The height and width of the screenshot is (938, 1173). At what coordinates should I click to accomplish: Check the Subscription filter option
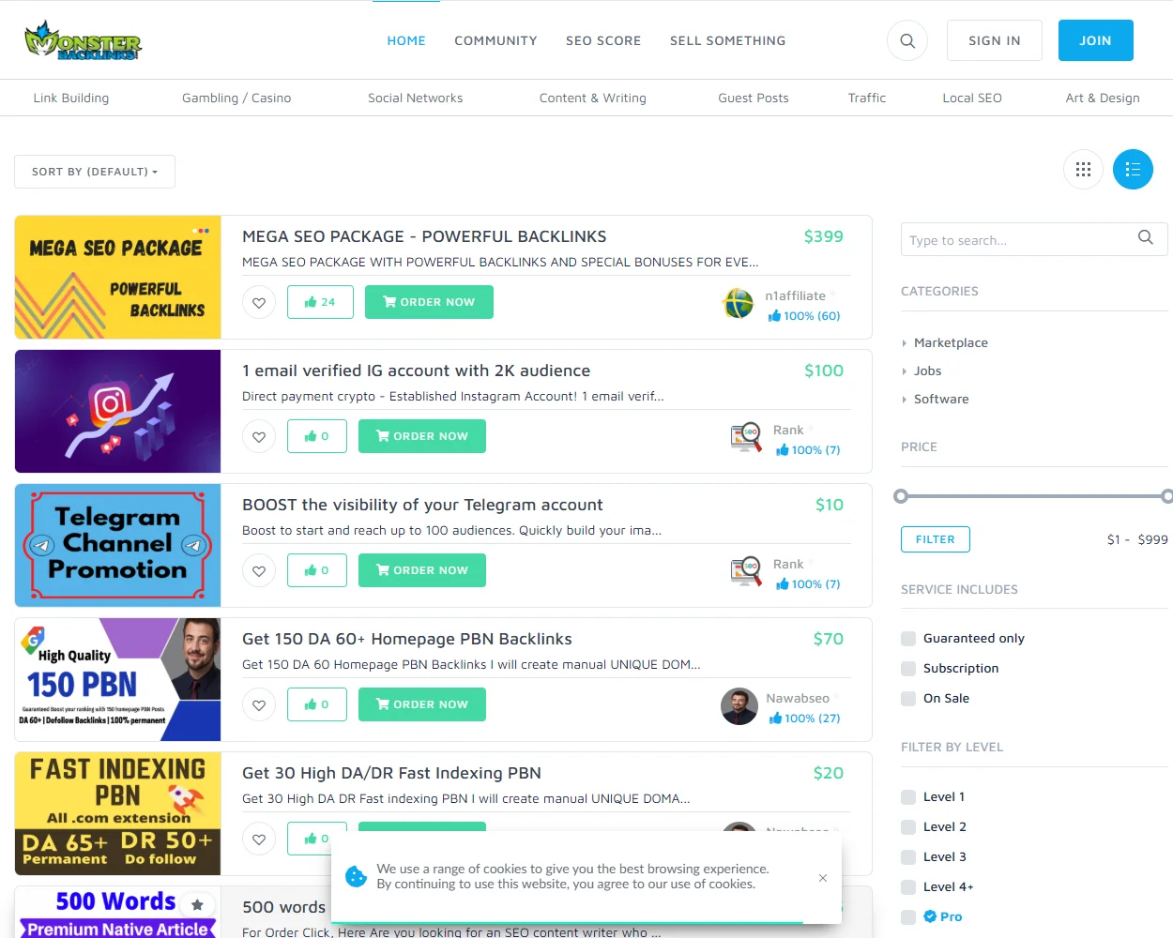907,668
